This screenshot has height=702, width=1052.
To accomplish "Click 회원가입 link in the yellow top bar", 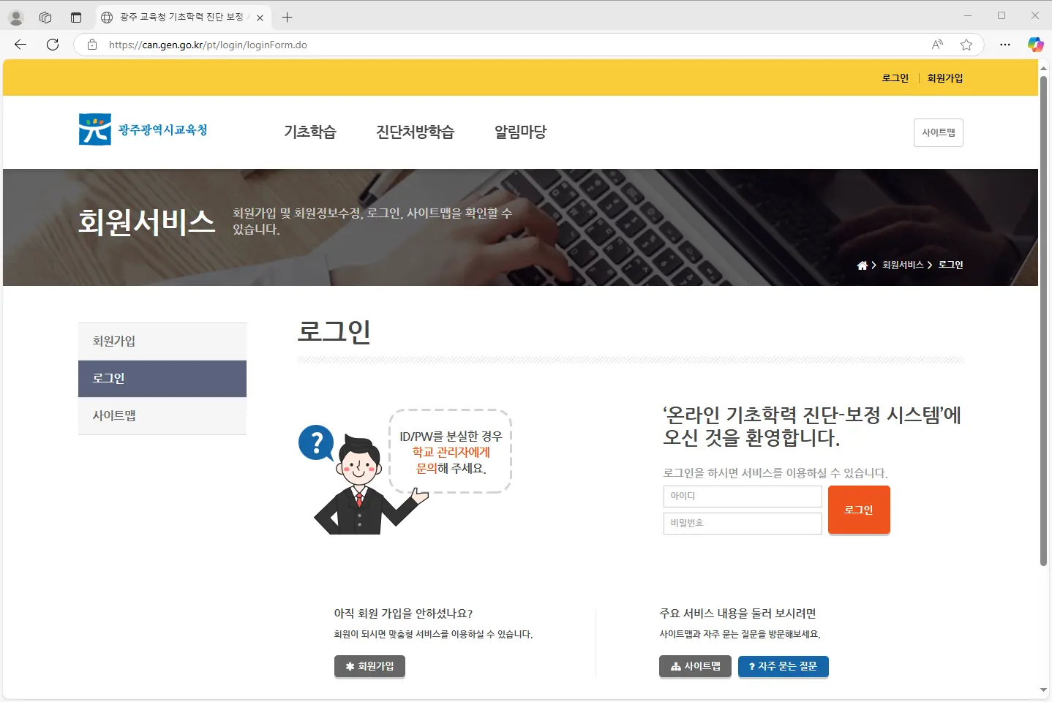I will 945,78.
